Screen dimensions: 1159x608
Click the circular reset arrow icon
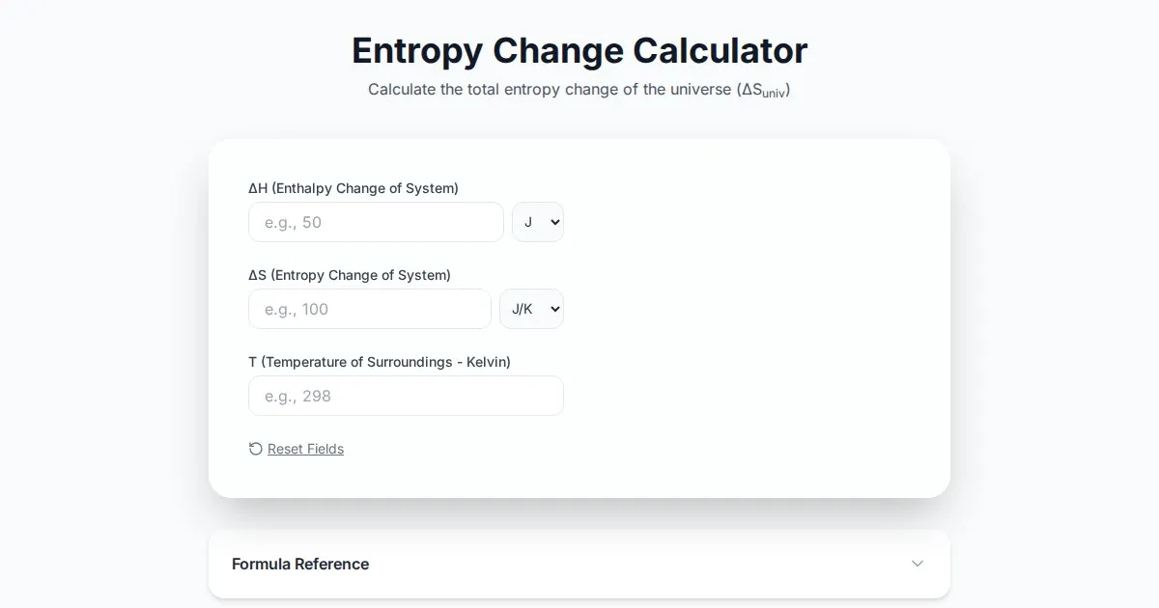(x=255, y=449)
